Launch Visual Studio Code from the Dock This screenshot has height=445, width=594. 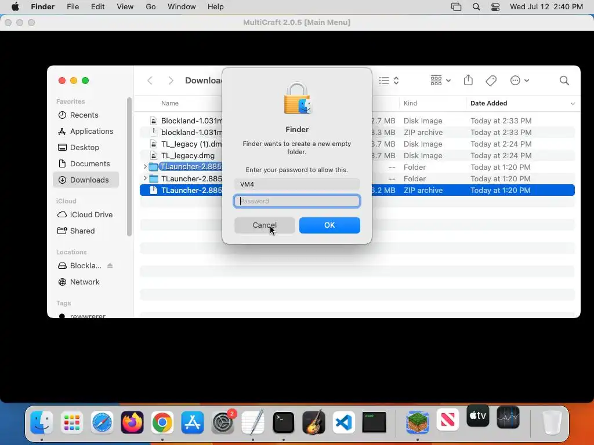[x=344, y=422]
